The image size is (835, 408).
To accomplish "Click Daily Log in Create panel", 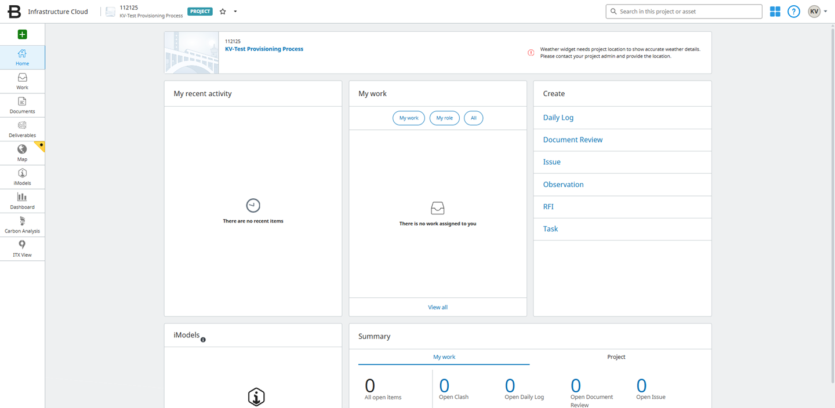I will (558, 118).
